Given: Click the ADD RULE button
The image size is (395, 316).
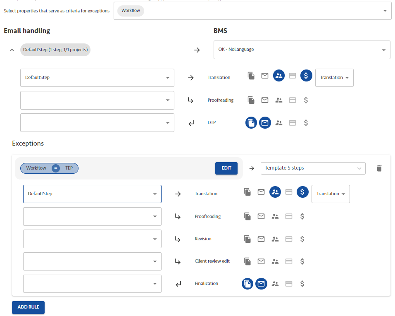Looking at the screenshot, I should pyautogui.click(x=28, y=307).
